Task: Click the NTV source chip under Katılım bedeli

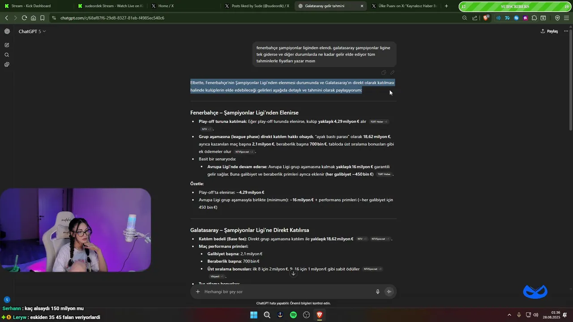Action: coord(362,239)
